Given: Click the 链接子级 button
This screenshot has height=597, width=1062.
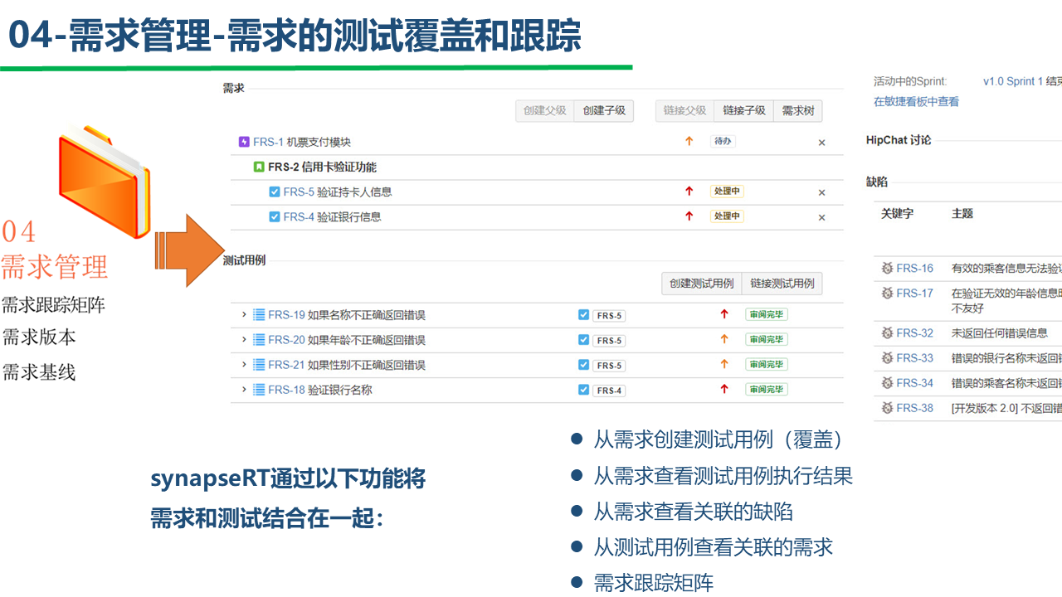Looking at the screenshot, I should [743, 110].
